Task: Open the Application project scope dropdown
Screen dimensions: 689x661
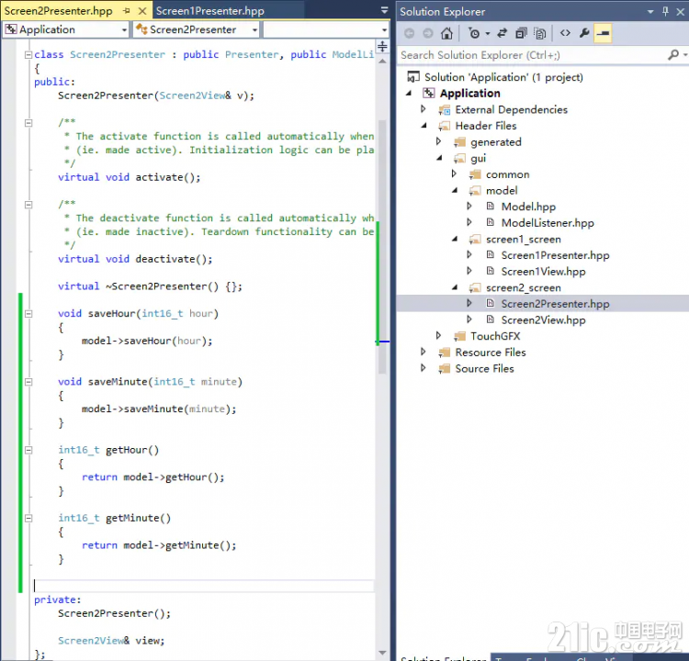Action: pos(124,30)
